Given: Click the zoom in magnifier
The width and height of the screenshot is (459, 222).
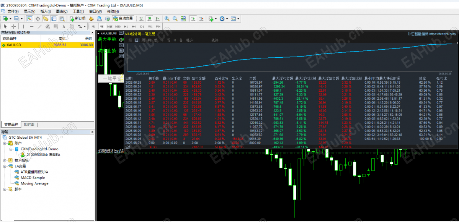Looking at the screenshot, I should 167,19.
